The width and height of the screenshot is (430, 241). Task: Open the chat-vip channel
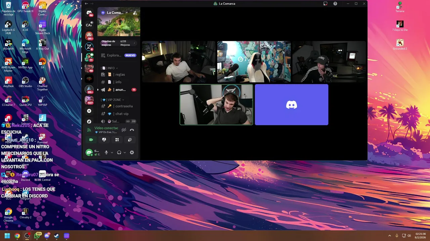point(119,114)
